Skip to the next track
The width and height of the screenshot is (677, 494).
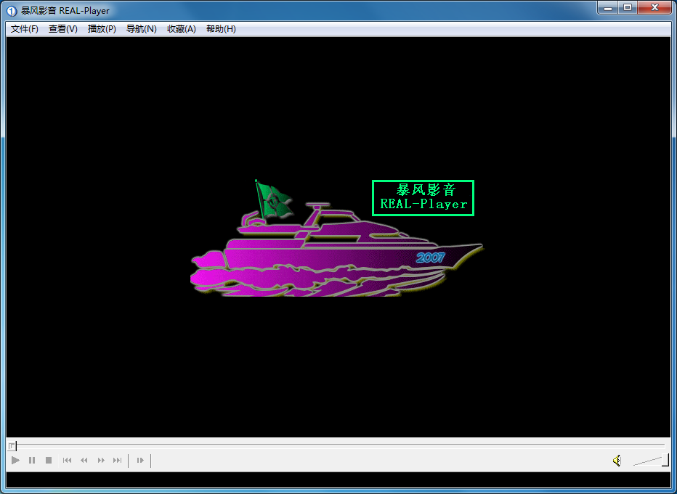[x=118, y=461]
